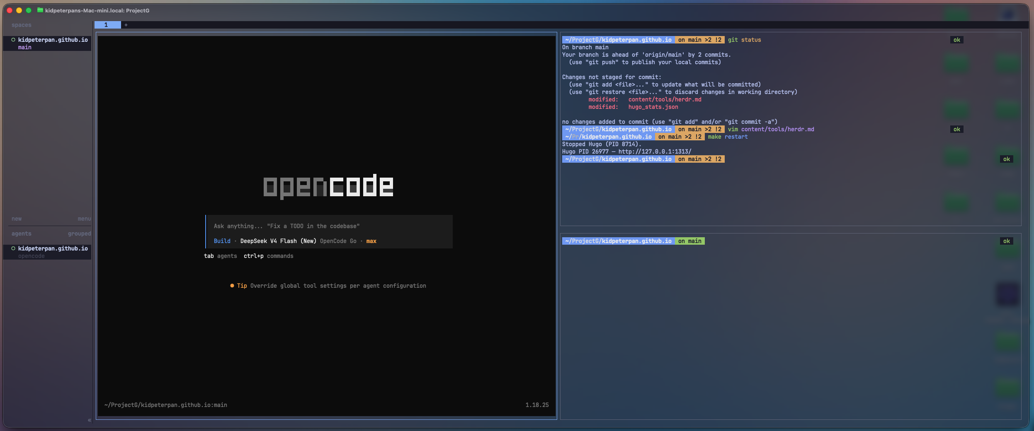Click the "new" button in the sidebar
Image resolution: width=1034 pixels, height=431 pixels.
17,219
